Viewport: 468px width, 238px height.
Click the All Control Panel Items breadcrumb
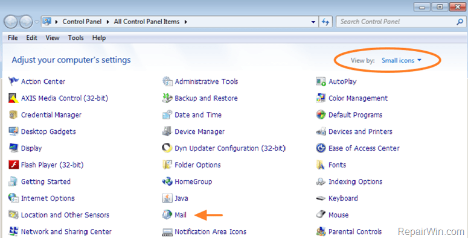click(147, 22)
